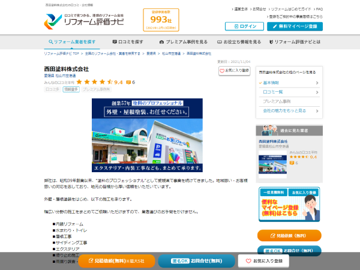The height and width of the screenshot is (270, 360).
Task: Click 無料マイページ登録 button
Action: [295, 26]
